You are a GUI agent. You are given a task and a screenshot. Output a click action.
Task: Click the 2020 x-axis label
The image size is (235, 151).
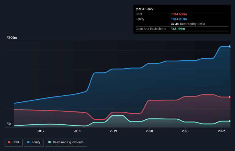point(149,131)
